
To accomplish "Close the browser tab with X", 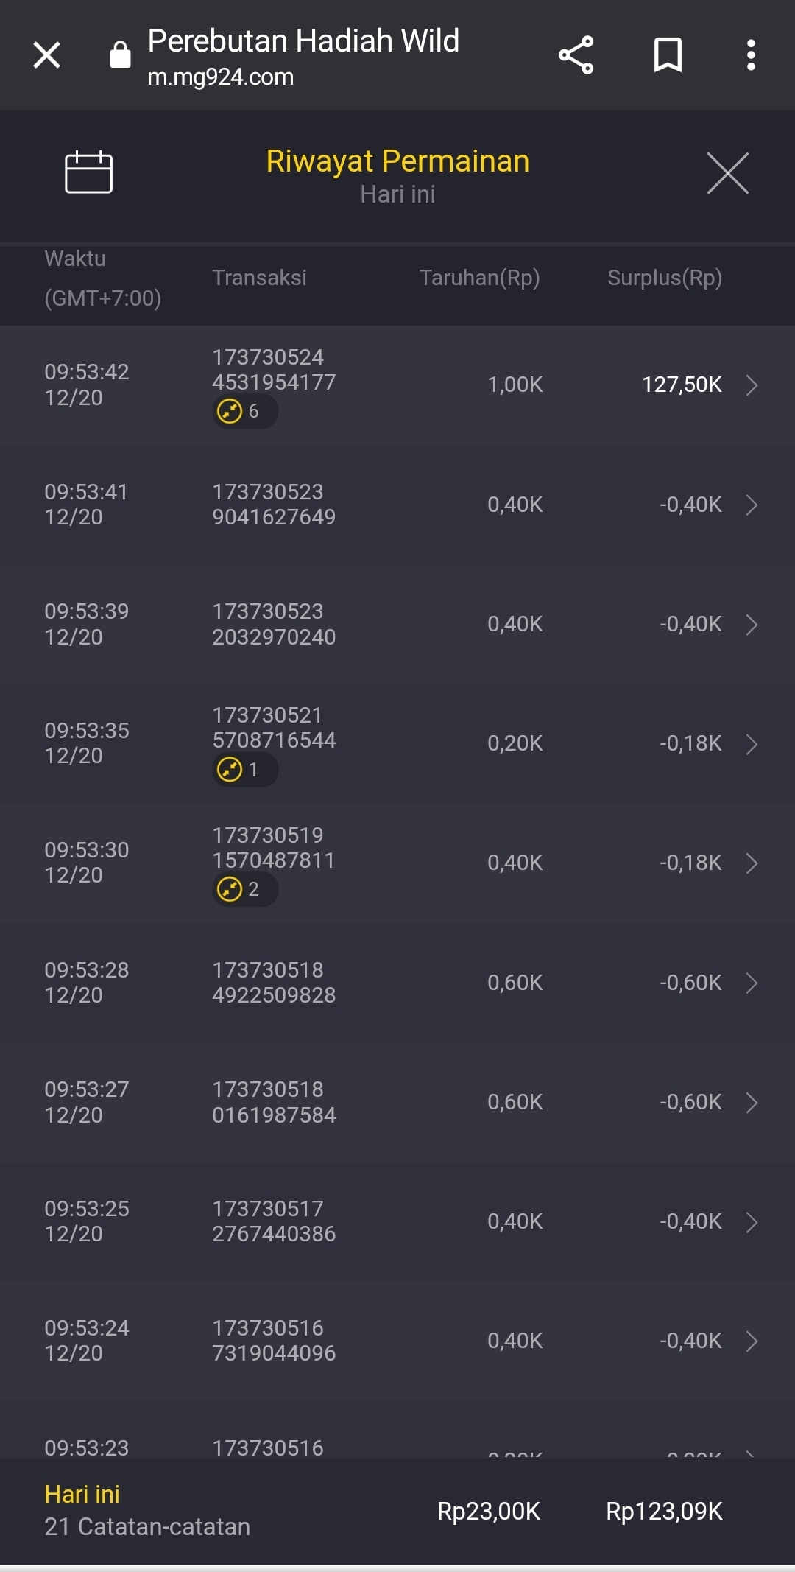I will pos(47,55).
